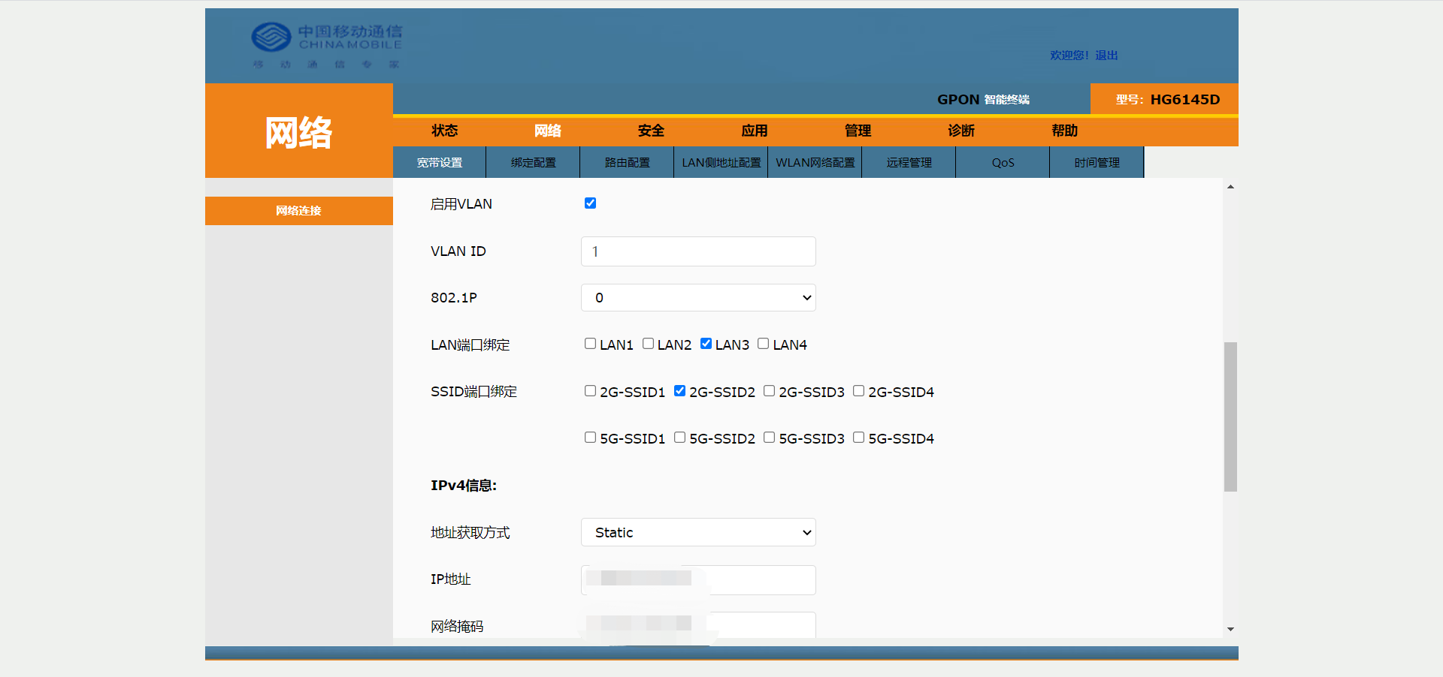The image size is (1443, 677).
Task: Check the LAN2 port binding box
Action: [x=648, y=344]
